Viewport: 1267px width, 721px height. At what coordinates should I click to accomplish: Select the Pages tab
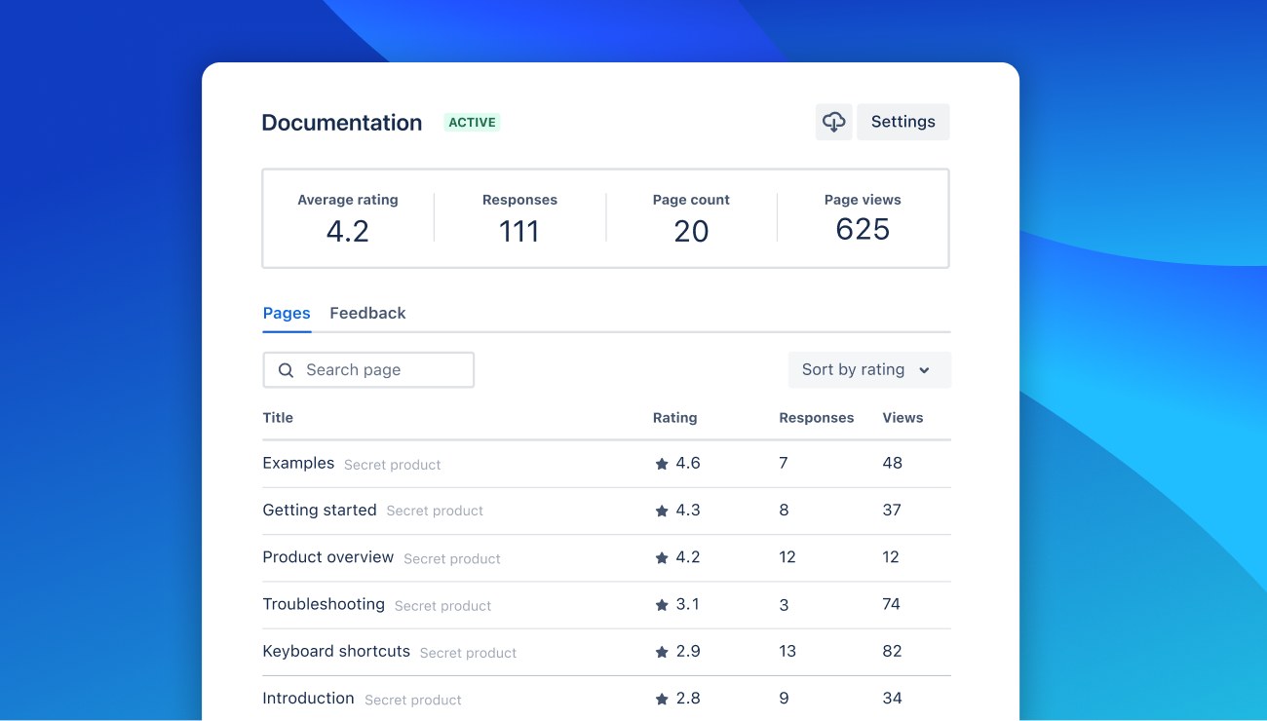(287, 313)
